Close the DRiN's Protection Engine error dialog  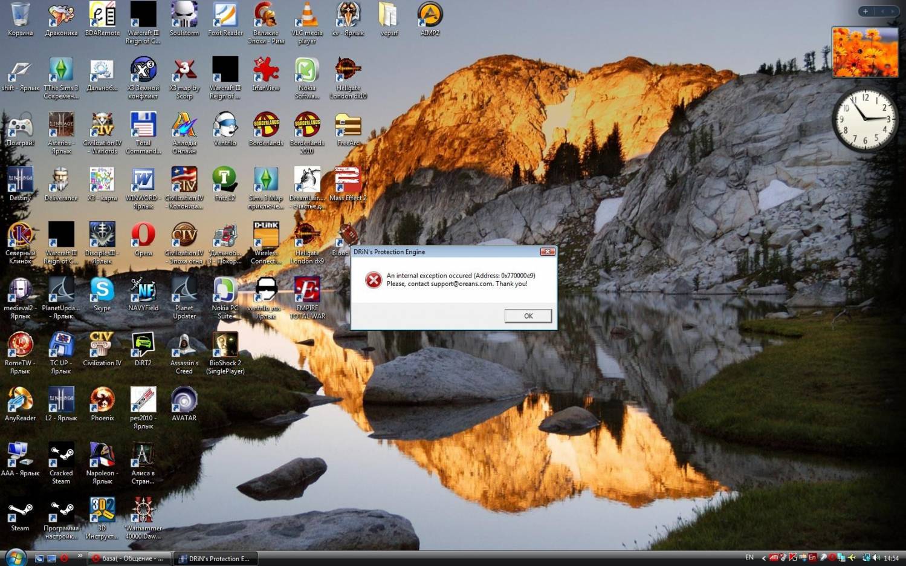coord(547,252)
